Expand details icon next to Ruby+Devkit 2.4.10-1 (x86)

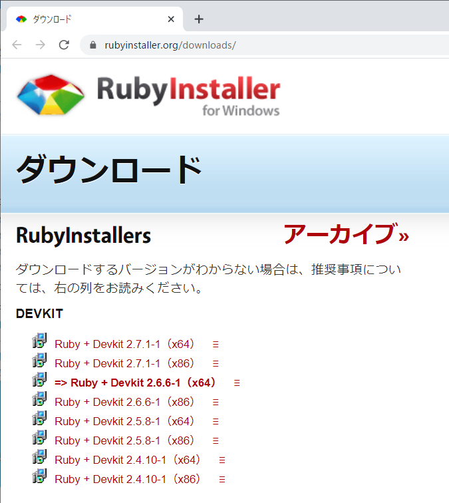pyautogui.click(x=222, y=480)
